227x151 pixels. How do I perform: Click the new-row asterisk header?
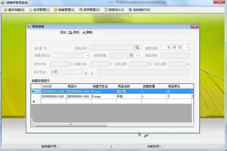coord(36,101)
